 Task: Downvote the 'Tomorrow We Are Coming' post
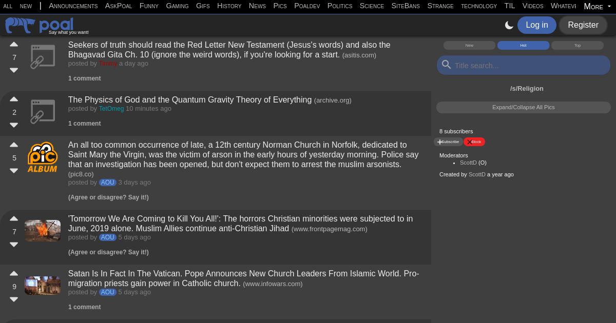tap(14, 244)
